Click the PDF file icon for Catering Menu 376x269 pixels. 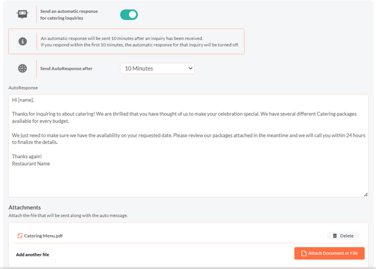pos(20,236)
